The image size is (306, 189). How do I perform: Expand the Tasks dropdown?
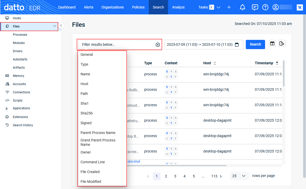(x=218, y=7)
